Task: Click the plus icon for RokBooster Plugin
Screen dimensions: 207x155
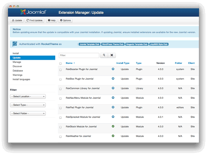Action: (113, 69)
